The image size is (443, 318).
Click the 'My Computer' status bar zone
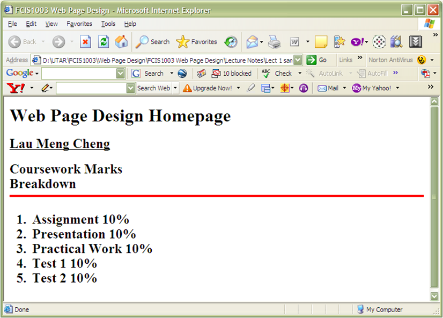click(379, 309)
